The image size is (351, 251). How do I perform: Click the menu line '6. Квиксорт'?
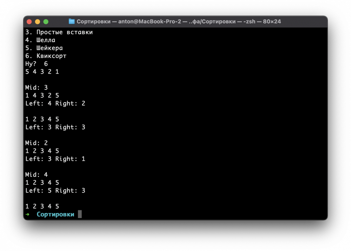[x=46, y=56]
